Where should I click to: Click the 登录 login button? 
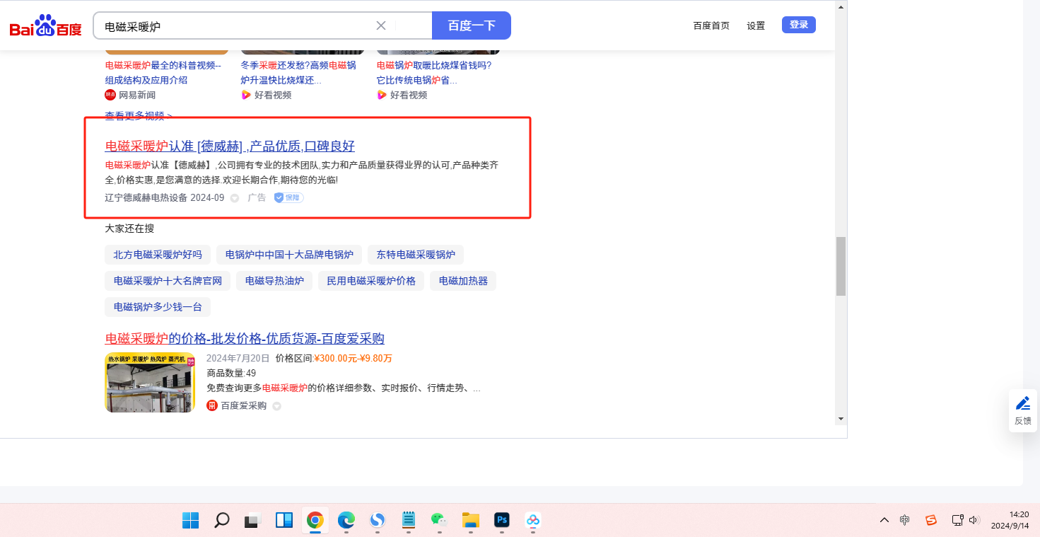click(798, 25)
